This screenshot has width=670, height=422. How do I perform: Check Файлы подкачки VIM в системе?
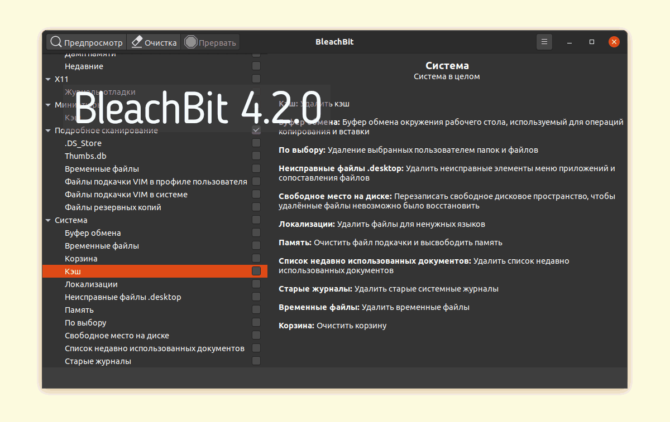point(256,194)
